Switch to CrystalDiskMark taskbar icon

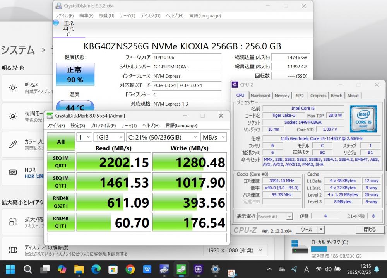click(181, 269)
